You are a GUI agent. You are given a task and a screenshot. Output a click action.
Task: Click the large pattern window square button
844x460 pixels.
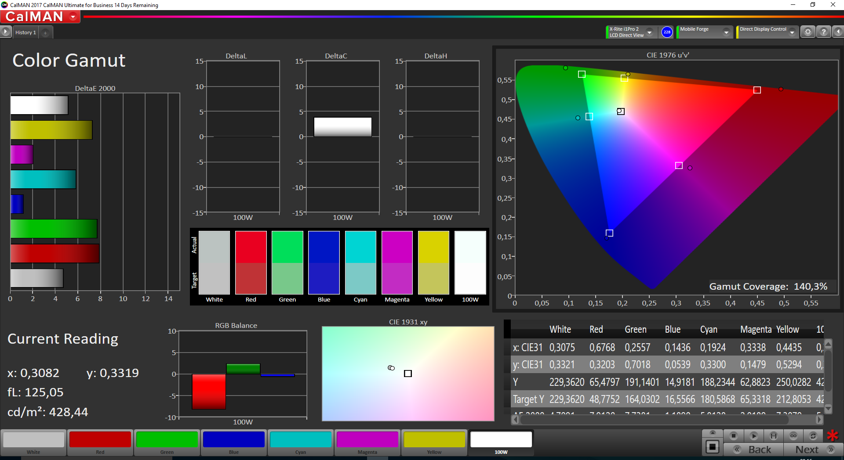(x=713, y=447)
